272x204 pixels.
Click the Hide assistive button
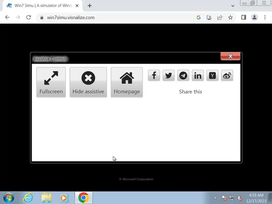[x=88, y=82]
